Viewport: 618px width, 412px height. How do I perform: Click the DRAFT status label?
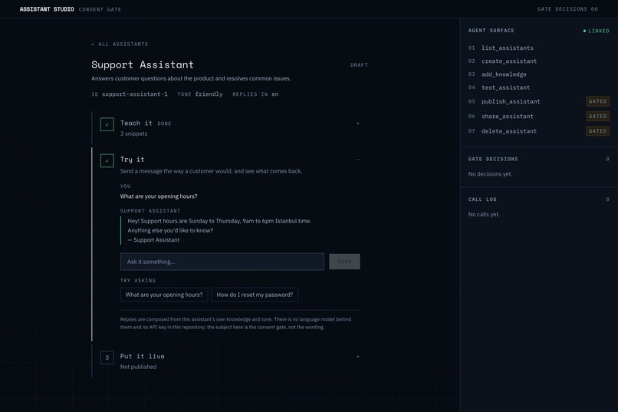pyautogui.click(x=359, y=65)
